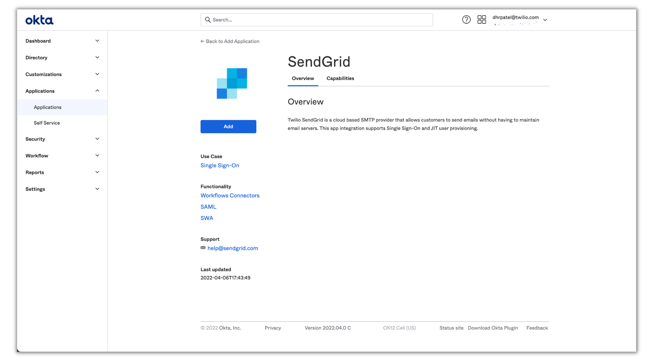The image size is (653, 361).
Task: Click the Okta logo icon
Action: (39, 19)
